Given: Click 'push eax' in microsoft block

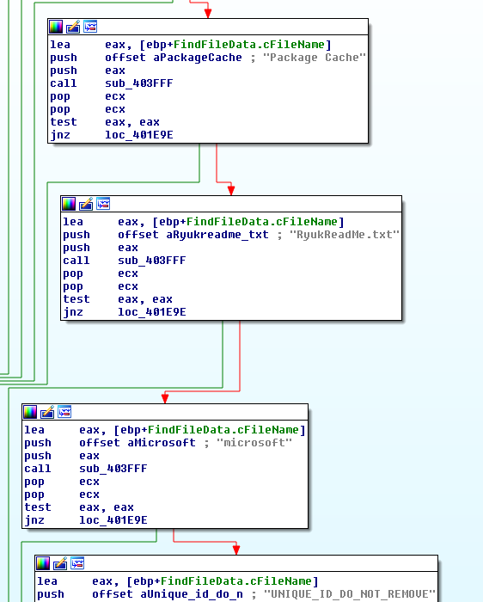Looking at the screenshot, I should point(61,456).
